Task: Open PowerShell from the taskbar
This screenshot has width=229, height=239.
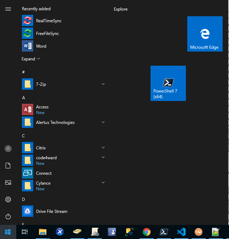Action: tap(164, 232)
